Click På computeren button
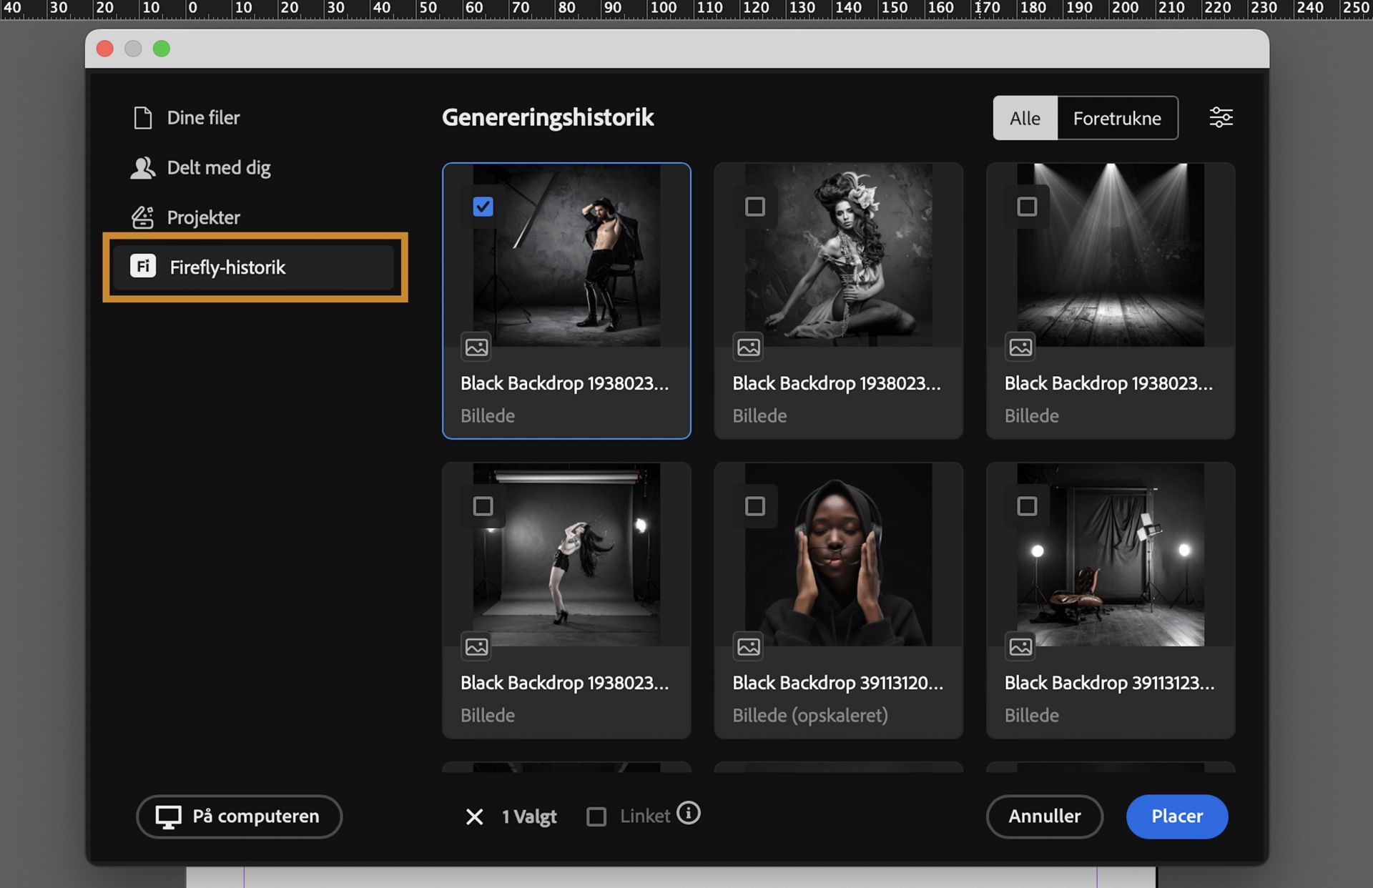 [239, 816]
